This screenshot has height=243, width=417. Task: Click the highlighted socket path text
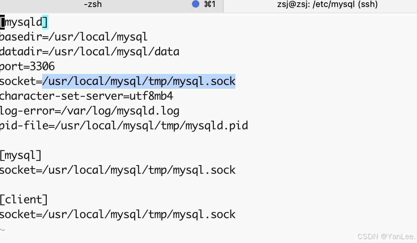tap(138, 81)
